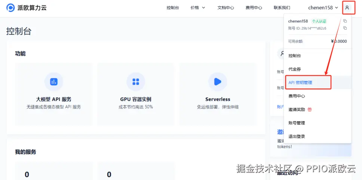The height and width of the screenshot is (180, 362).
Task: Click the 账号 ID: 29b14****d62c6 text
Action: pos(307,28)
